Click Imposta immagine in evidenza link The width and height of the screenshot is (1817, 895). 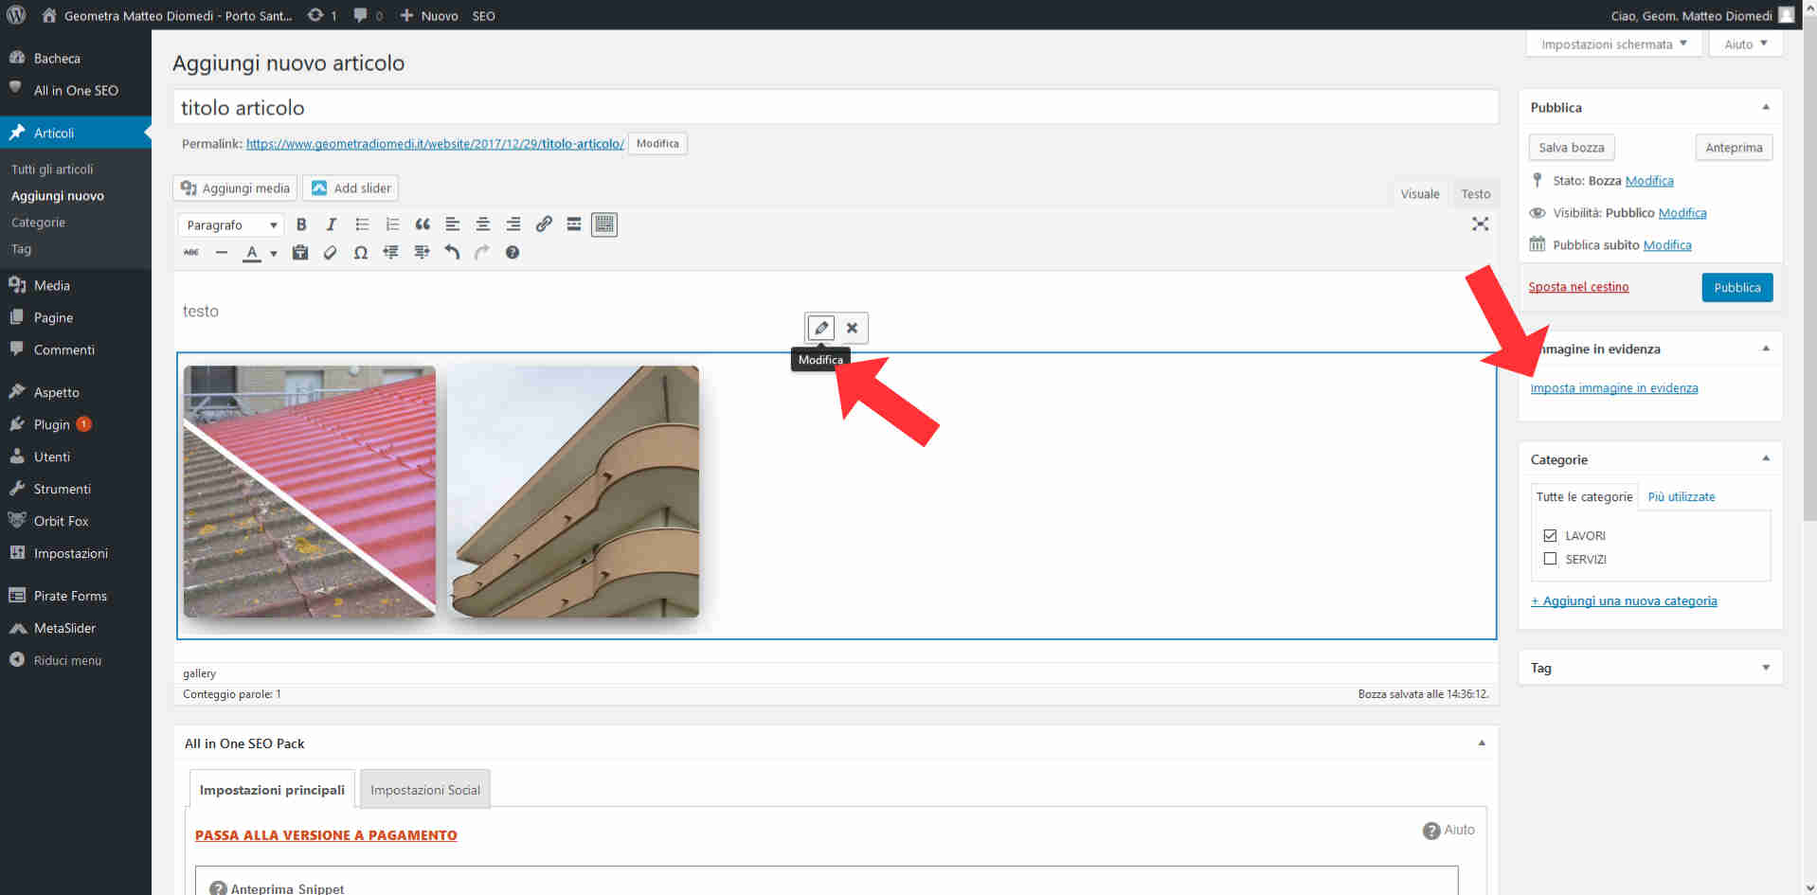pyautogui.click(x=1613, y=388)
